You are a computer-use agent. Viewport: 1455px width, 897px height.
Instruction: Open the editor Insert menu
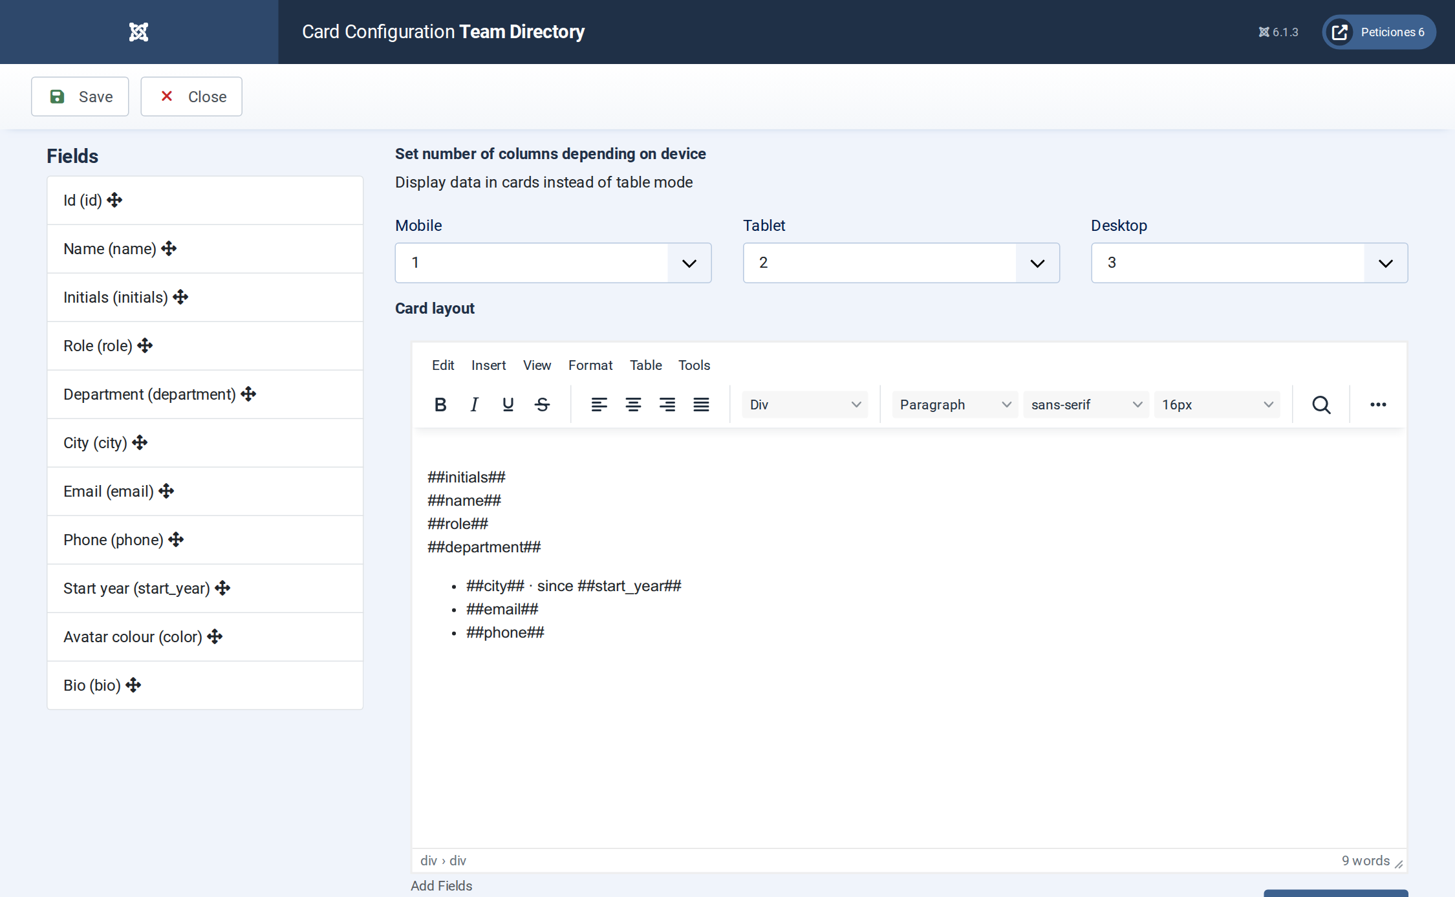point(488,365)
